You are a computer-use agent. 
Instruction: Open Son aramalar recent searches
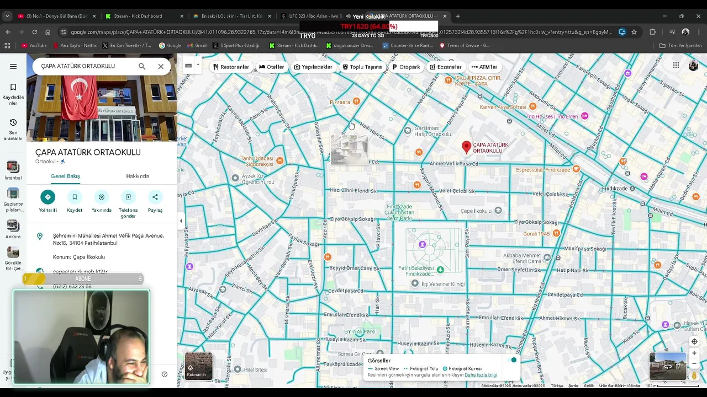pyautogui.click(x=13, y=130)
